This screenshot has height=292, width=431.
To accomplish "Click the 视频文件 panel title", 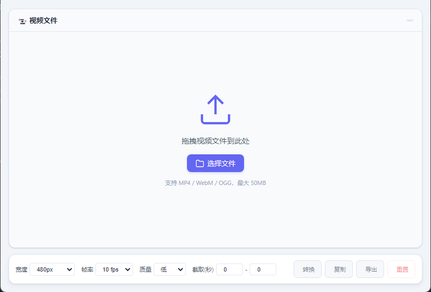I will click(x=43, y=21).
